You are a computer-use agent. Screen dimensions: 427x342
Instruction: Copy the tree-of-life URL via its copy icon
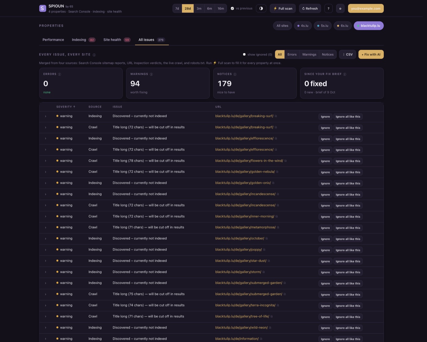tap(272, 316)
